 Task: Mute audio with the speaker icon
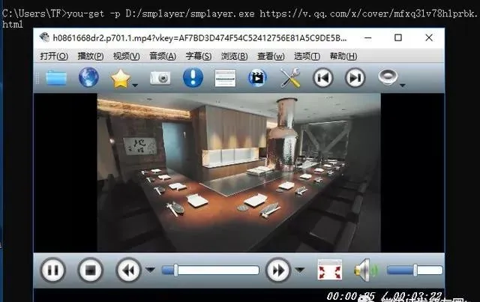click(364, 270)
